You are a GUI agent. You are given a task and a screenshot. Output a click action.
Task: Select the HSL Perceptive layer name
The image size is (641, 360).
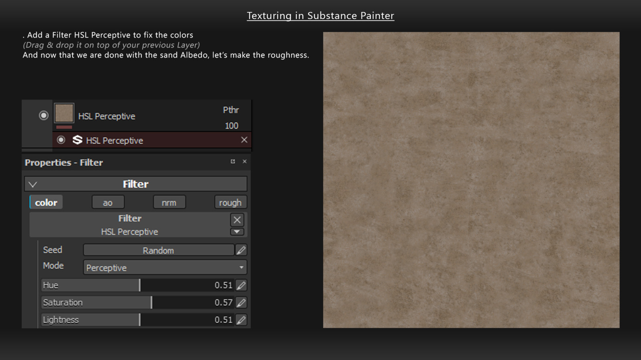[x=107, y=116]
